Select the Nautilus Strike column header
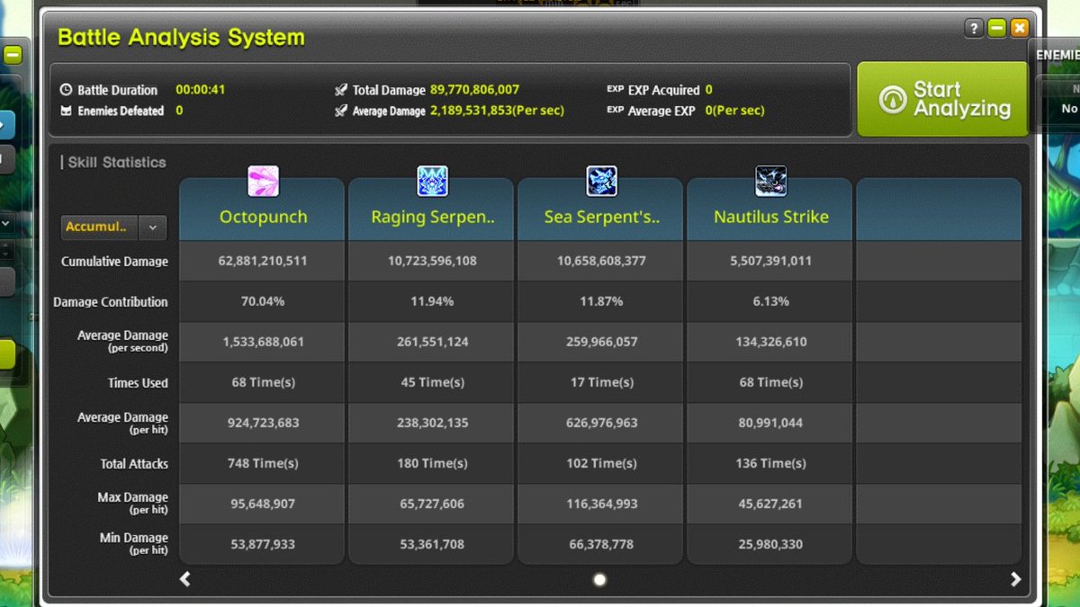1080x607 pixels. coord(769,210)
